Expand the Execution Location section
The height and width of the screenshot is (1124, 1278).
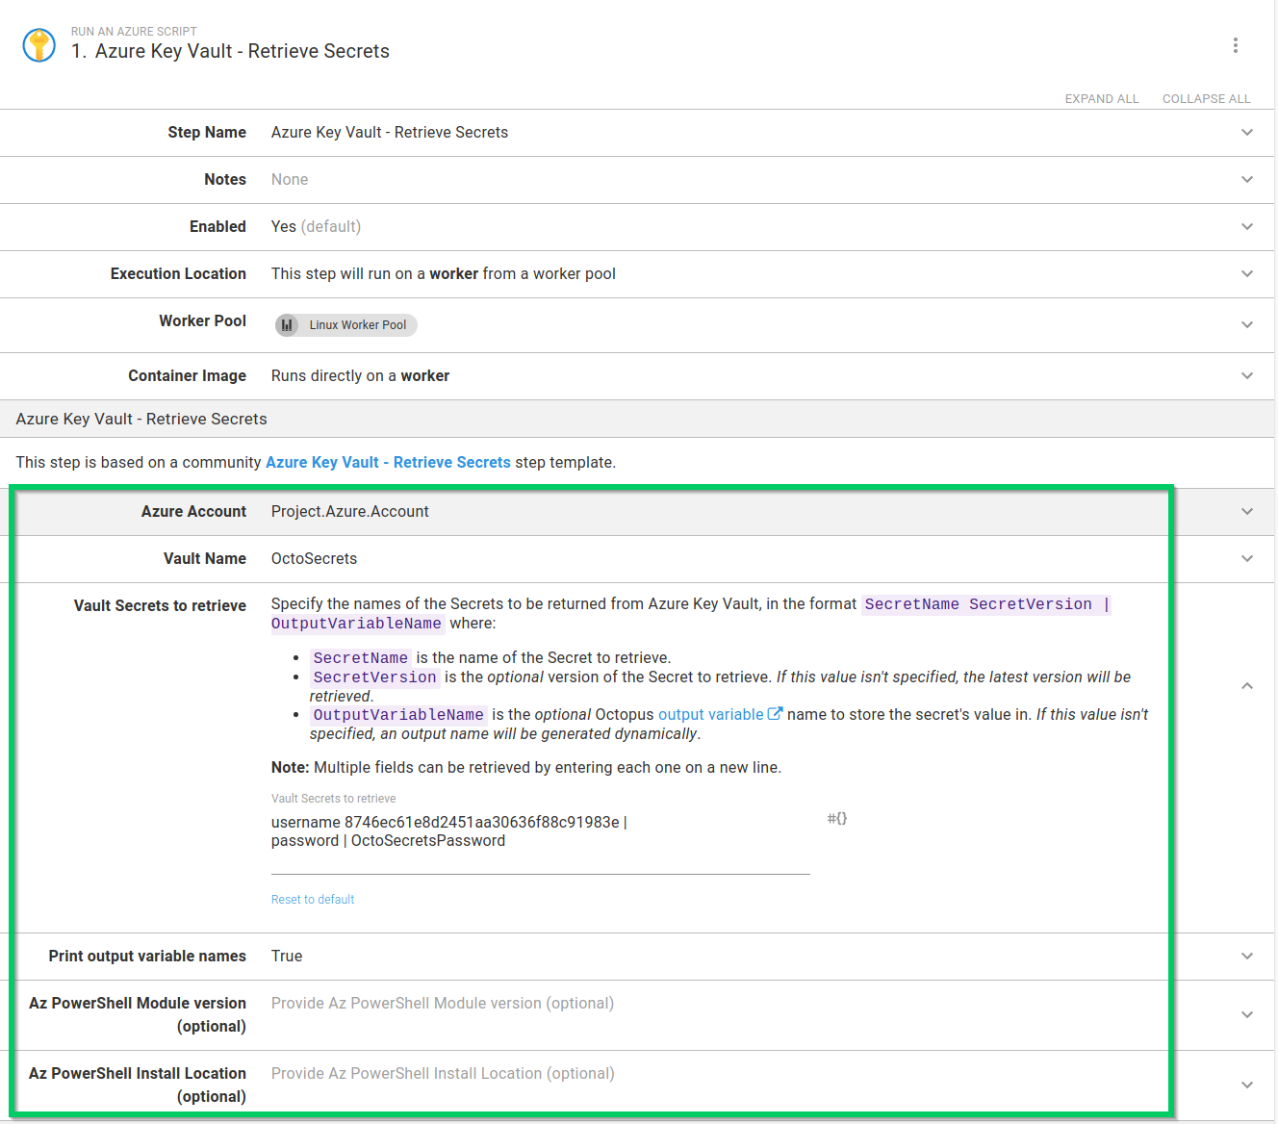pos(1247,273)
